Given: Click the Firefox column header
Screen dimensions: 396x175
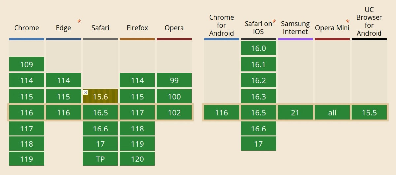Looking at the screenshot, I should pos(137,28).
